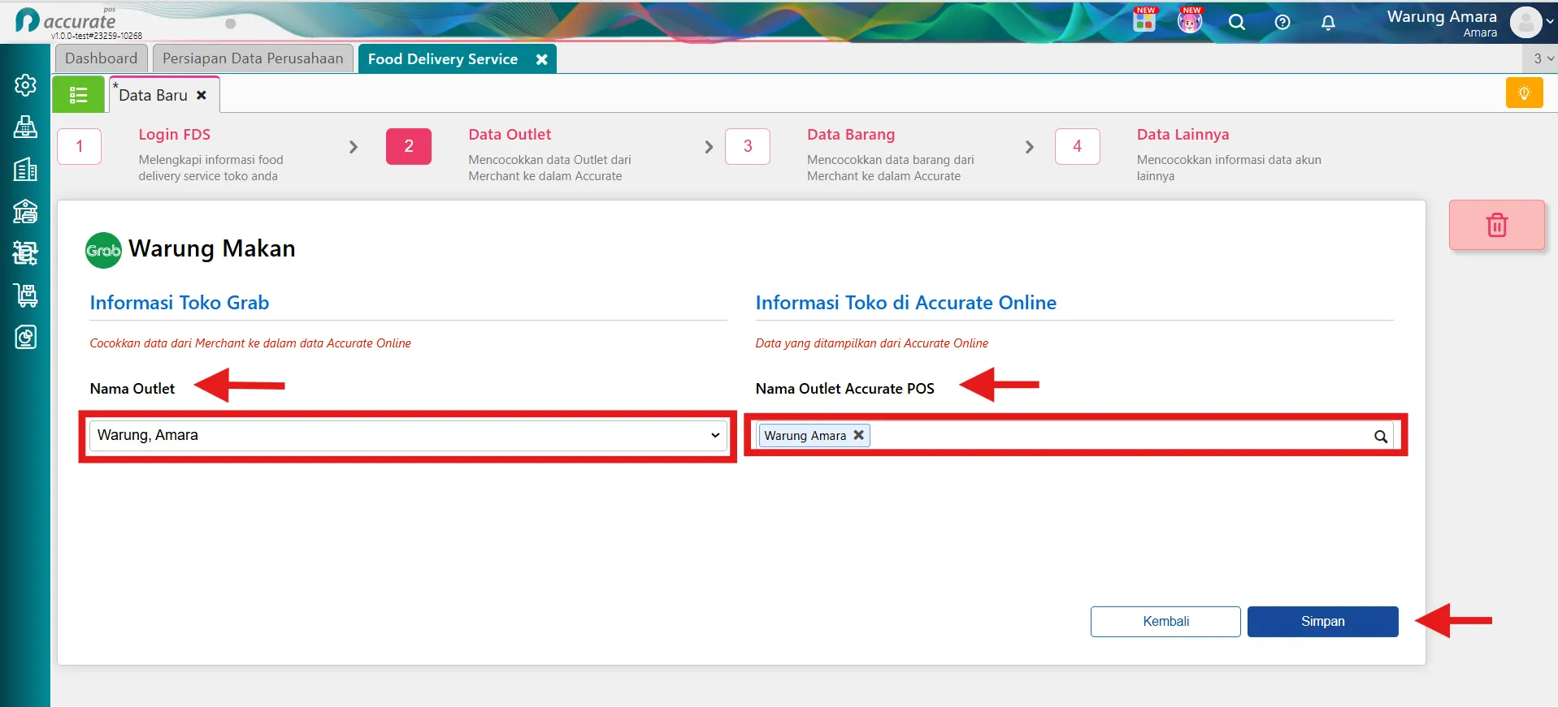This screenshot has height=707, width=1558.
Task: Click the yellow lightbulb tips icon
Action: (x=1524, y=93)
